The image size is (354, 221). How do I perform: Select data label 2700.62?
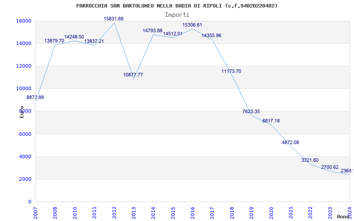pyautogui.click(x=330, y=167)
